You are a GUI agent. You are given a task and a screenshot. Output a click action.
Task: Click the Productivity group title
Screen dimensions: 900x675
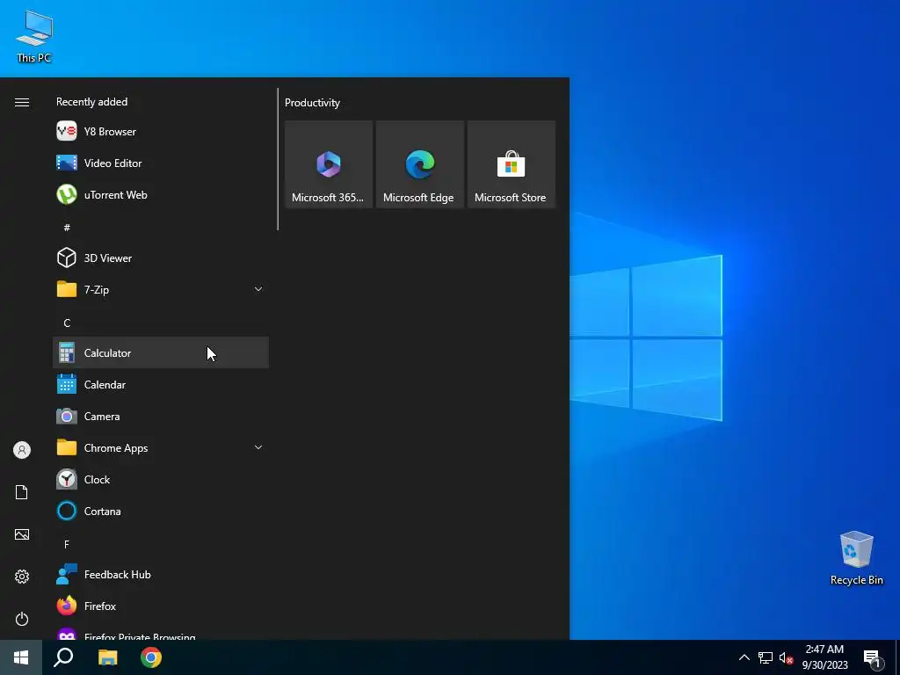point(312,103)
